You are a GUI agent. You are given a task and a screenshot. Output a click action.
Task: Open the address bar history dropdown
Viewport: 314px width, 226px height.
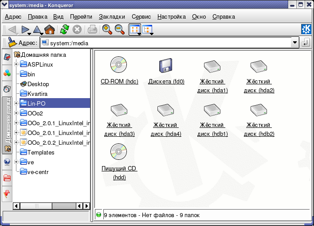click(x=295, y=43)
